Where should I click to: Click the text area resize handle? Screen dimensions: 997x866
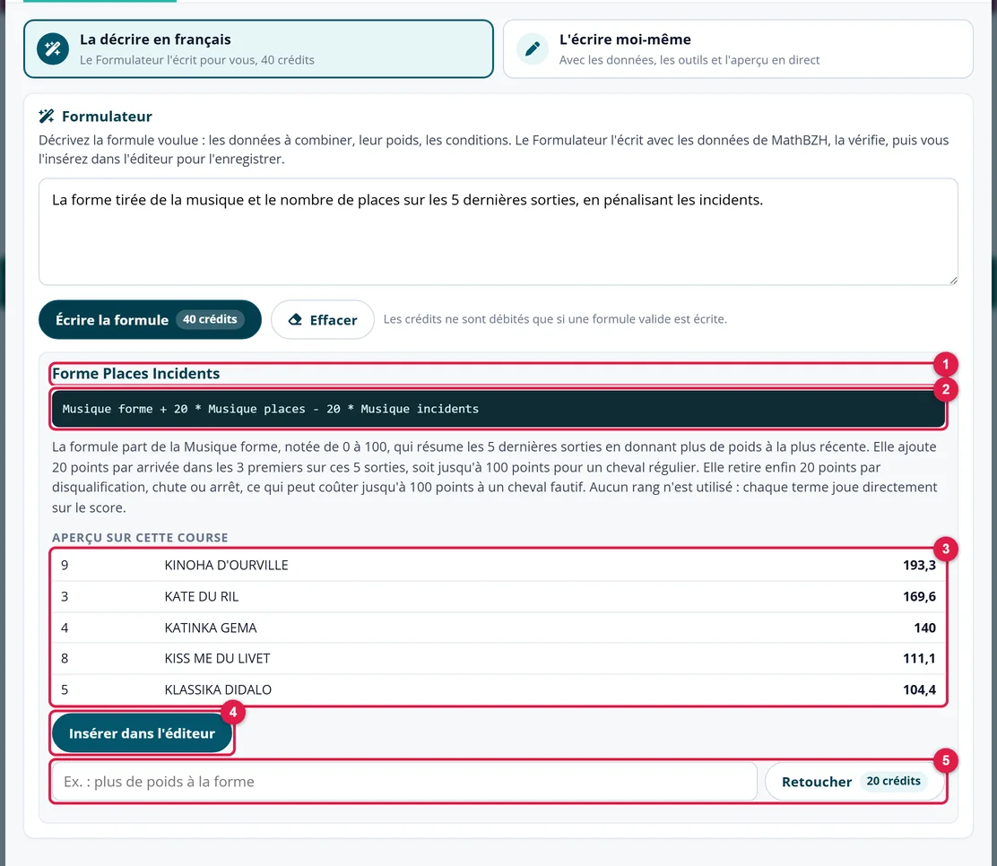click(x=952, y=281)
